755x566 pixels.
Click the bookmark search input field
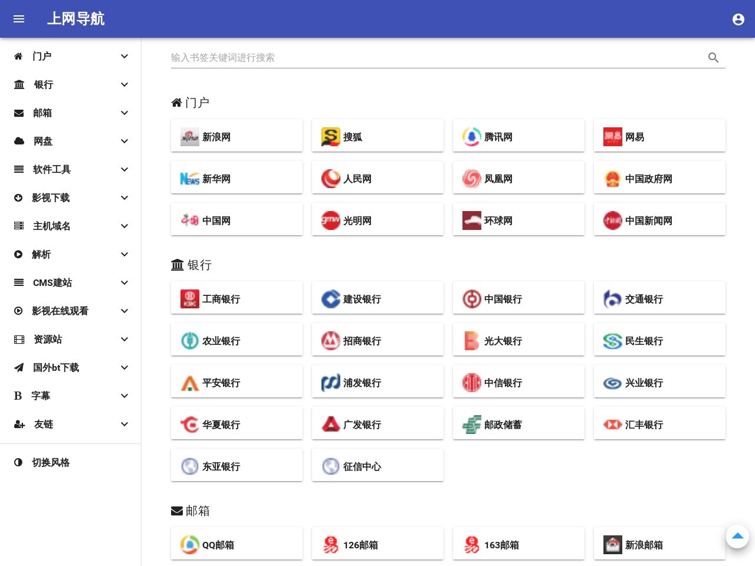click(413, 58)
